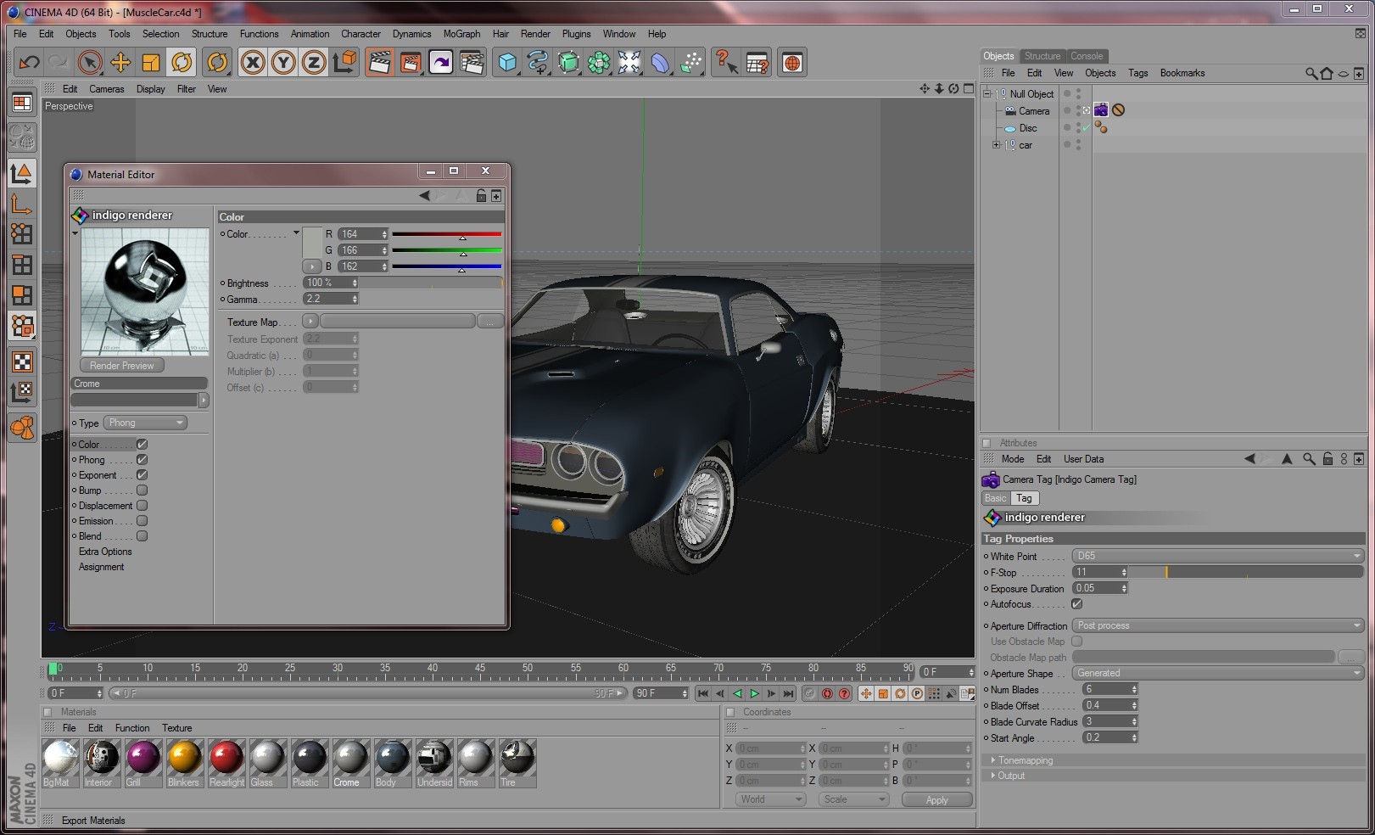Open Render Settings clapperboard icon
The height and width of the screenshot is (835, 1375).
pos(472,63)
